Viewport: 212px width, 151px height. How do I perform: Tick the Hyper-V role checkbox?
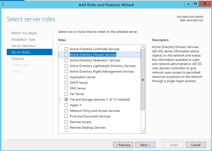66,105
